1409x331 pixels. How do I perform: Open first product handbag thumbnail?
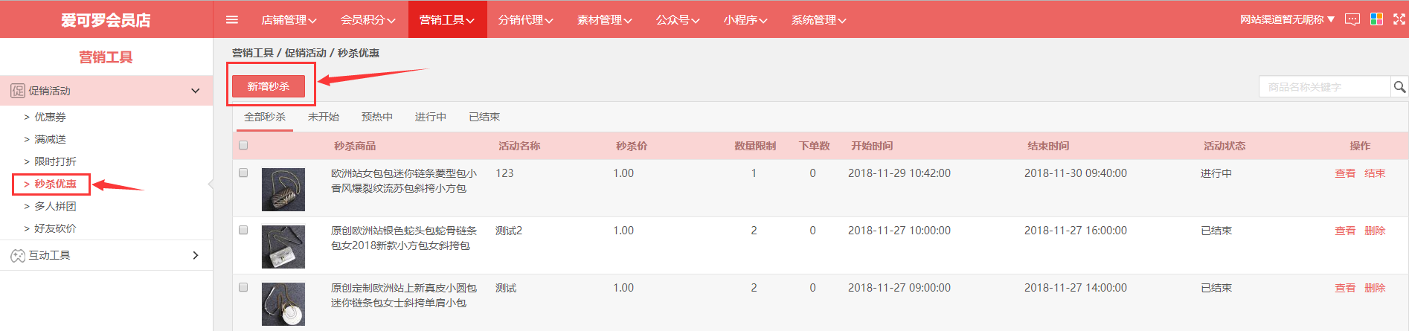[x=283, y=190]
